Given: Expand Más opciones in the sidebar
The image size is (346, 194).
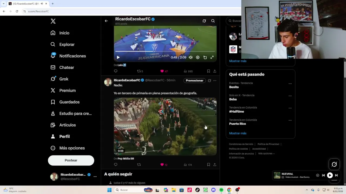Looking at the screenshot, I should [x=68, y=148].
